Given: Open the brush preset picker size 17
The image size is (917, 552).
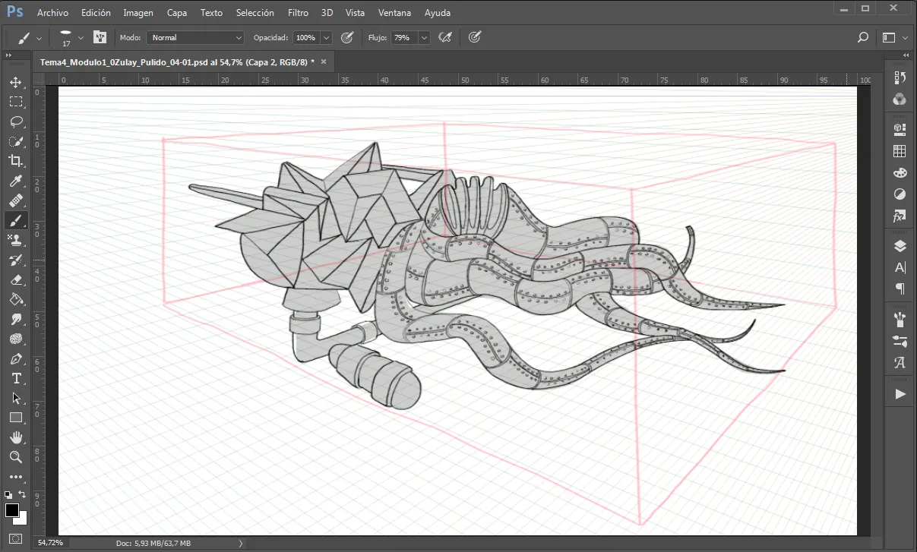Looking at the screenshot, I should click(x=71, y=37).
